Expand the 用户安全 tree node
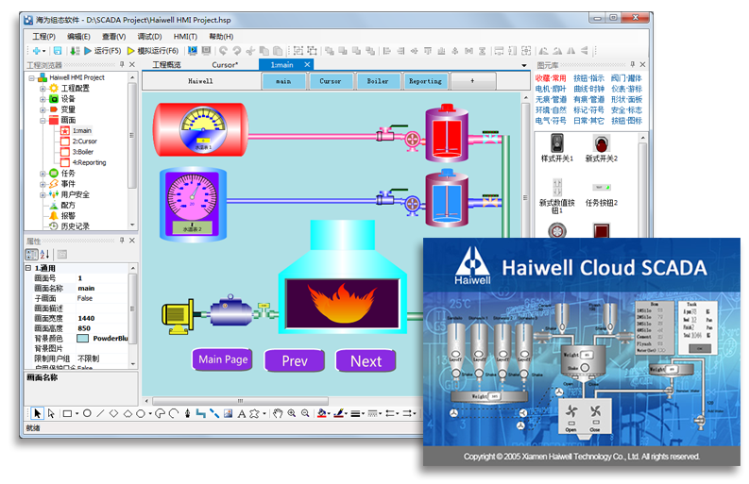The height and width of the screenshot is (484, 749). pyautogui.click(x=43, y=194)
